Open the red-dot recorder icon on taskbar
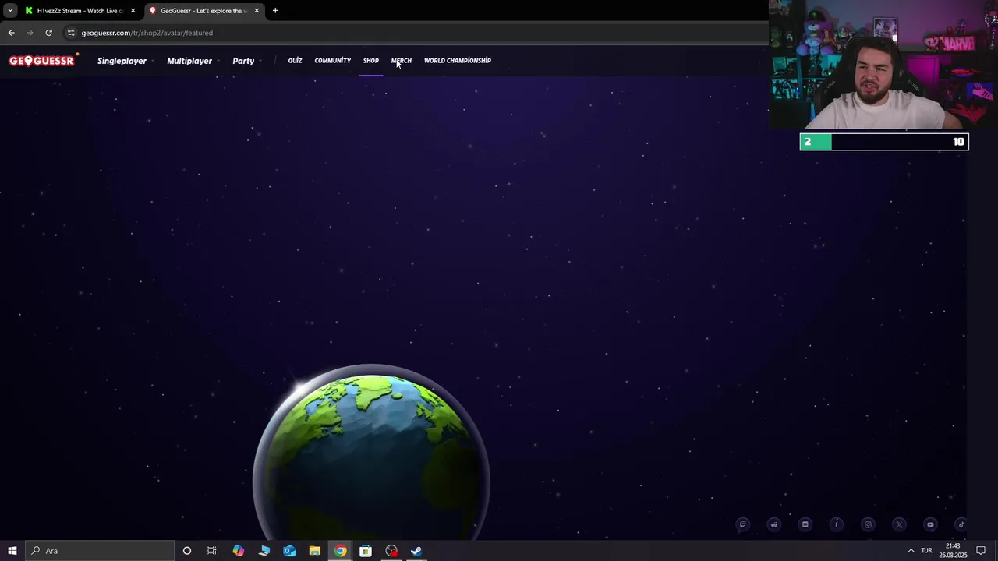The image size is (998, 561). (x=391, y=551)
